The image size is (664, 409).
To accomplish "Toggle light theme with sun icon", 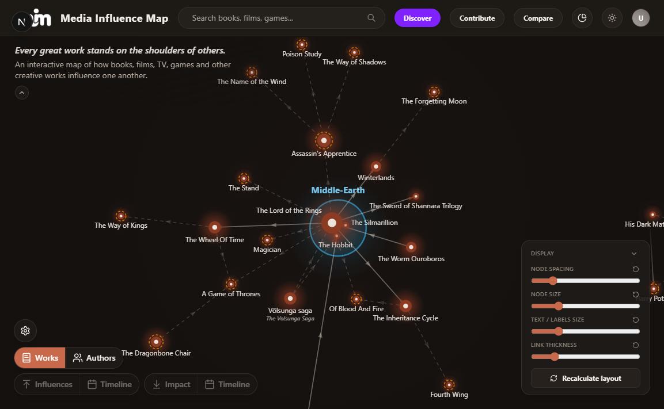I will coord(612,18).
